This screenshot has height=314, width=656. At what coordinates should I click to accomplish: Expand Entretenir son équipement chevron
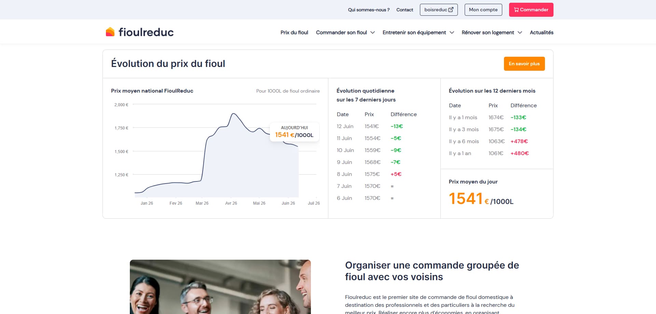452,32
